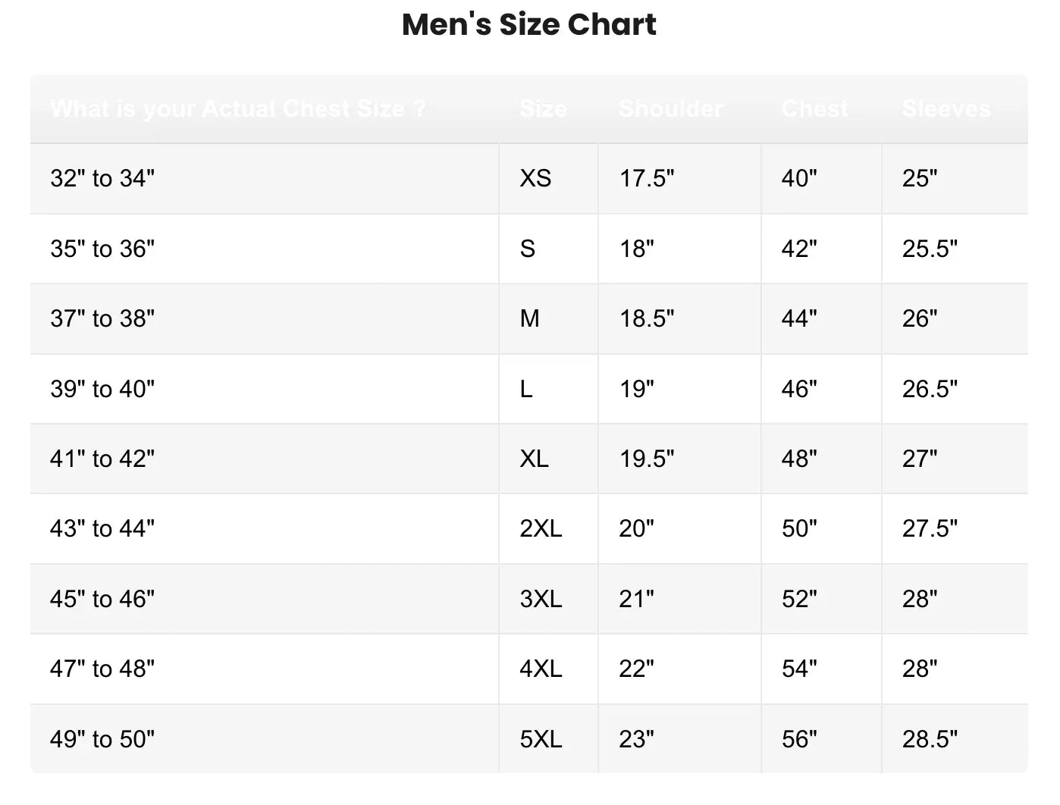Click the 28.5" sleeves value in 5XL row

pyautogui.click(x=930, y=740)
